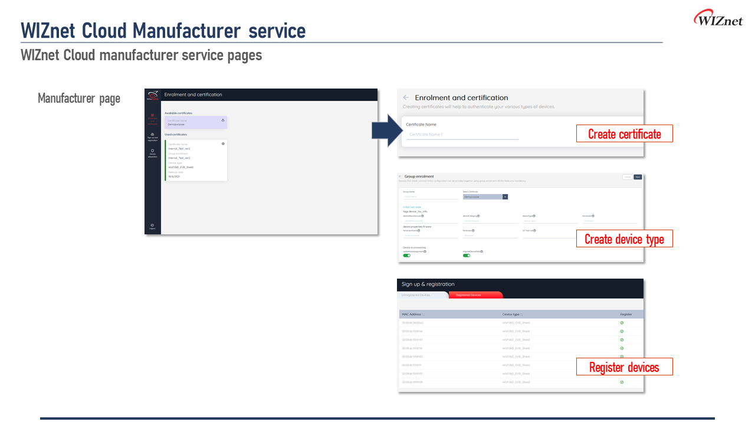Screen dimensions: 755x425
Task: Click the deviceType input field
Action: 550,221
